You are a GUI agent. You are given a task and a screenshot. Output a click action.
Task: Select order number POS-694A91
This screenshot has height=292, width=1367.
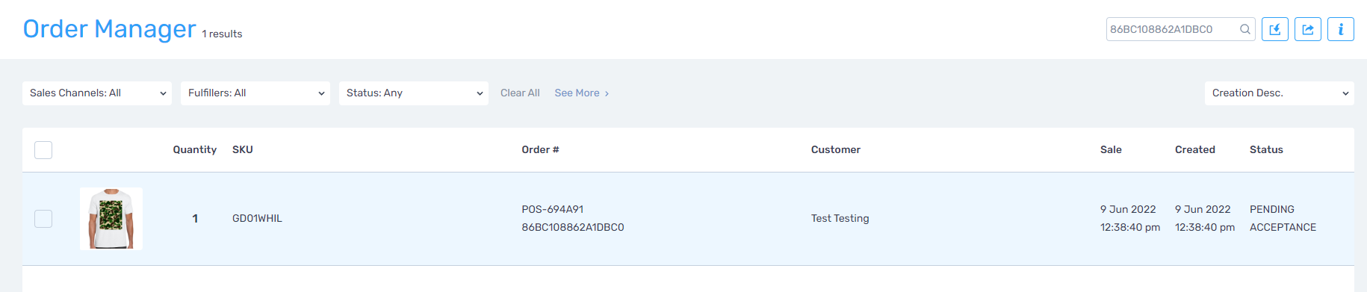tap(553, 210)
